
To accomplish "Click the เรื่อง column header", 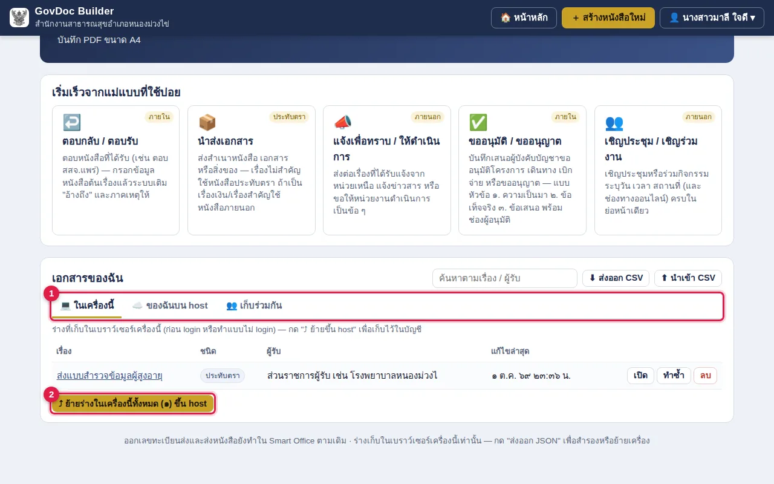I will click(64, 352).
